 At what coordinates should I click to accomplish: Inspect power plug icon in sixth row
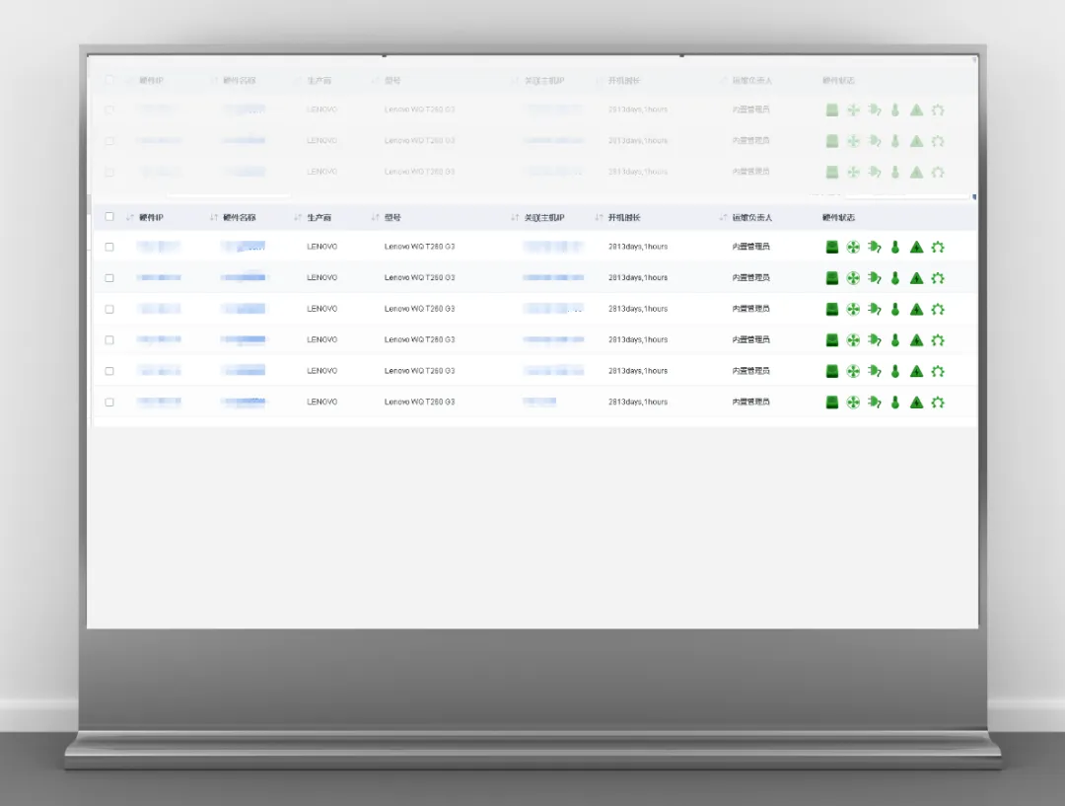(x=874, y=403)
